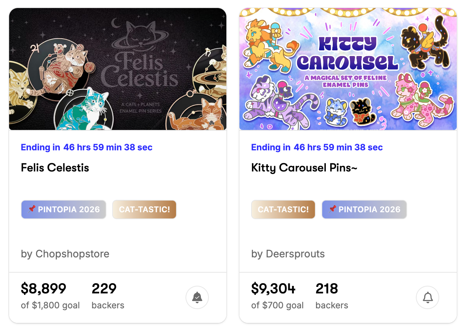Viewport: 468px width, 332px height.
Task: Select CAT-TASTIC! tag on Felis Celestis card
Action: (x=144, y=209)
